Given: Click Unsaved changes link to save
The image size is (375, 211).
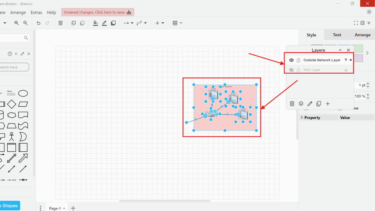Looking at the screenshot, I should coord(97,12).
